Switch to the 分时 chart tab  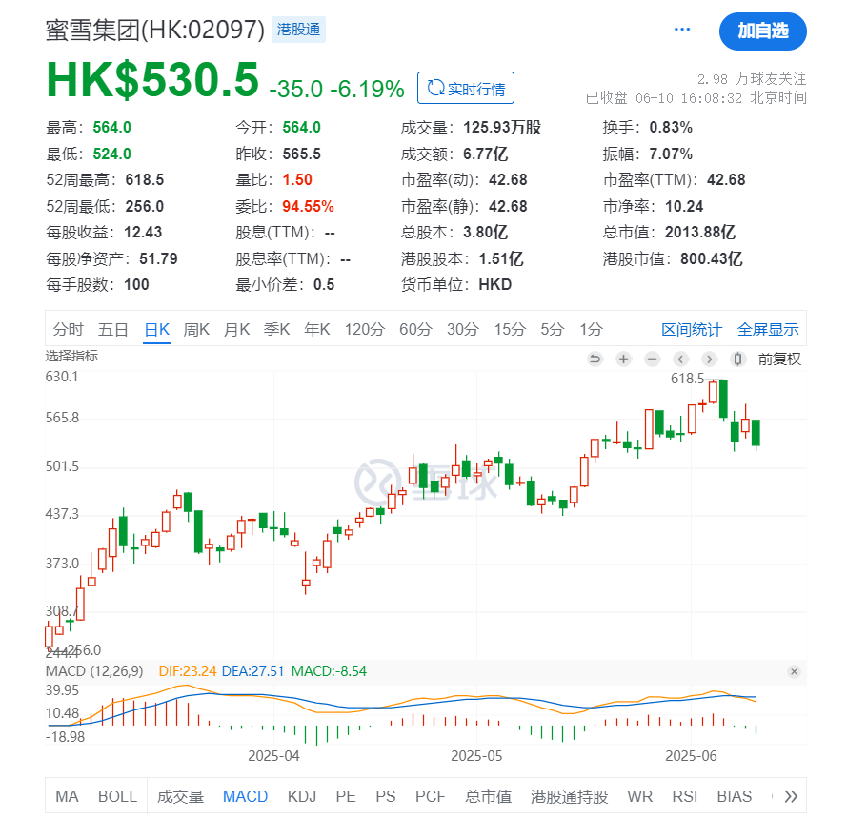click(x=68, y=329)
